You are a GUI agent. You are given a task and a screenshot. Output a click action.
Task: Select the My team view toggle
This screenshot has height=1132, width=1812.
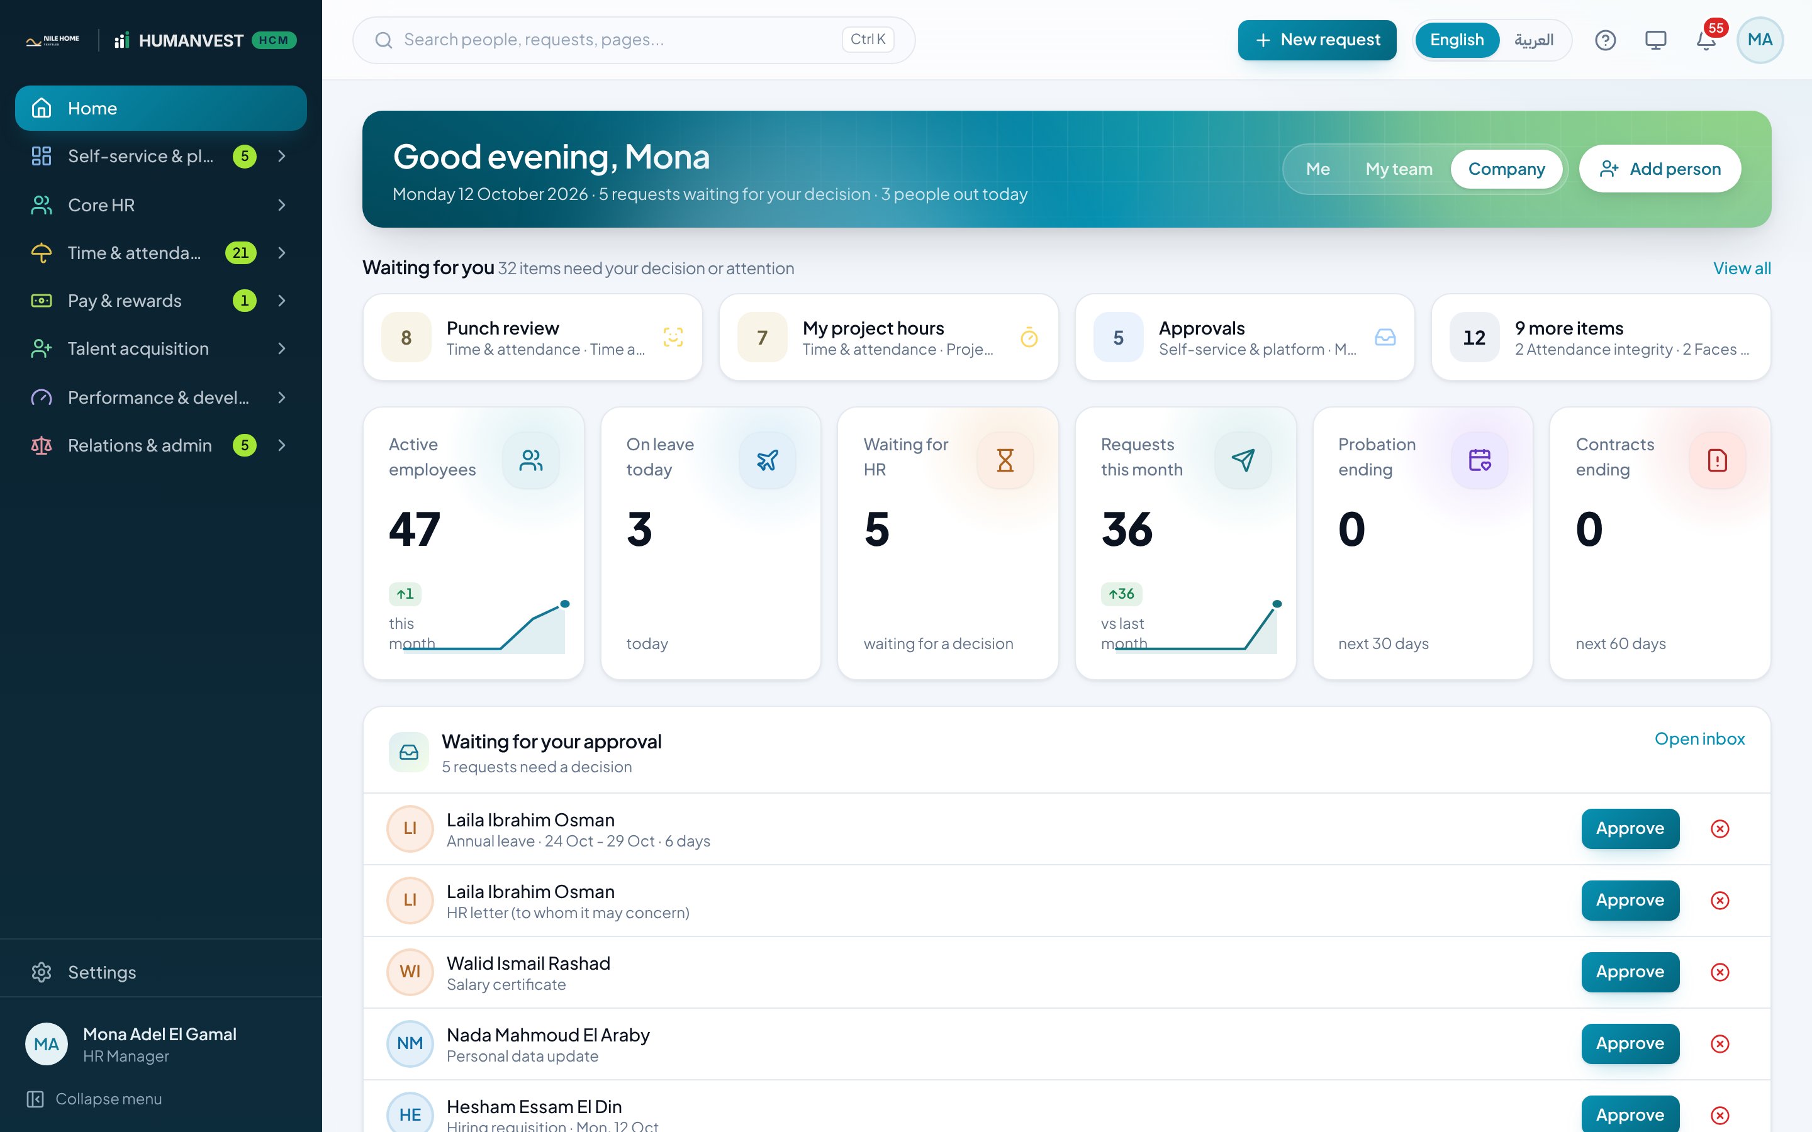[x=1399, y=169]
